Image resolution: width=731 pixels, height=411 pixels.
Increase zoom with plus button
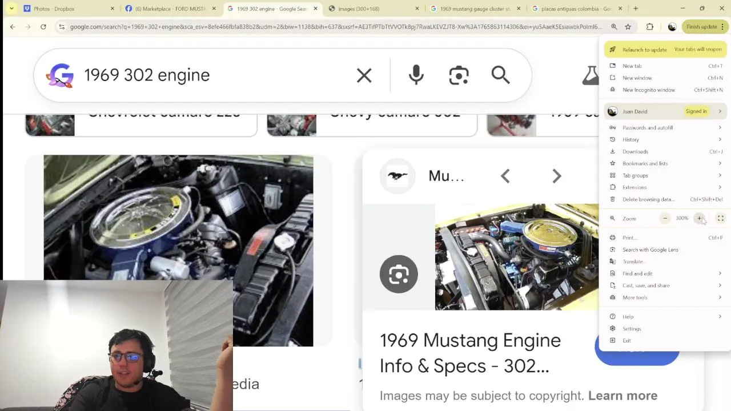(699, 218)
